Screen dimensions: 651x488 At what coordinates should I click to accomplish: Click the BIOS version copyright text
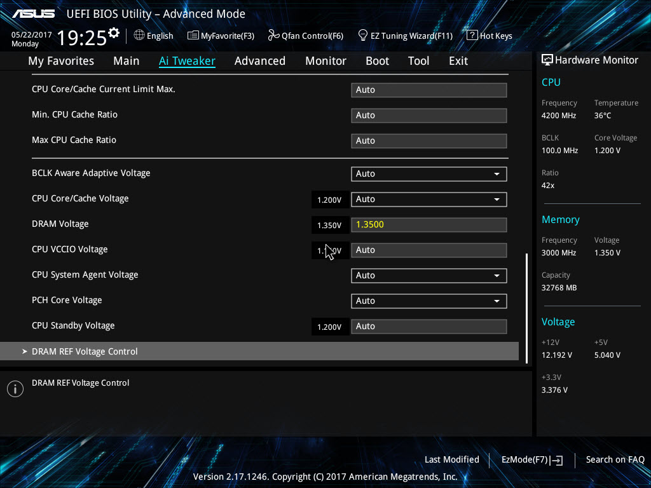click(325, 477)
